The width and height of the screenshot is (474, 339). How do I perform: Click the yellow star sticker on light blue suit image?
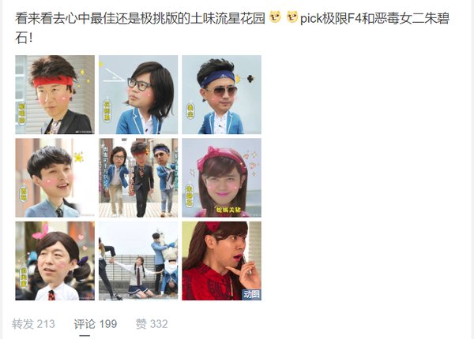[78, 157]
